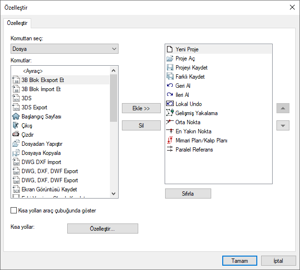Image resolution: width=300 pixels, height=270 pixels.
Task: Enable Kısa yolları araç çubuğunda göster checkbox
Action: (14, 210)
